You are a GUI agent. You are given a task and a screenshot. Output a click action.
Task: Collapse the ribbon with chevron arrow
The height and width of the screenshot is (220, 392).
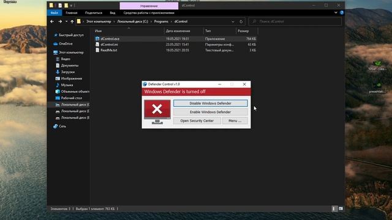point(336,13)
